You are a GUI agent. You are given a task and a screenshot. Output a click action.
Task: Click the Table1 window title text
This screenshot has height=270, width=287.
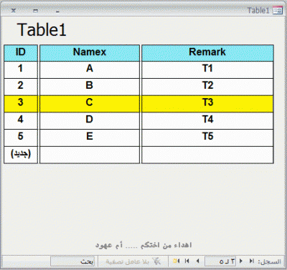click(258, 11)
